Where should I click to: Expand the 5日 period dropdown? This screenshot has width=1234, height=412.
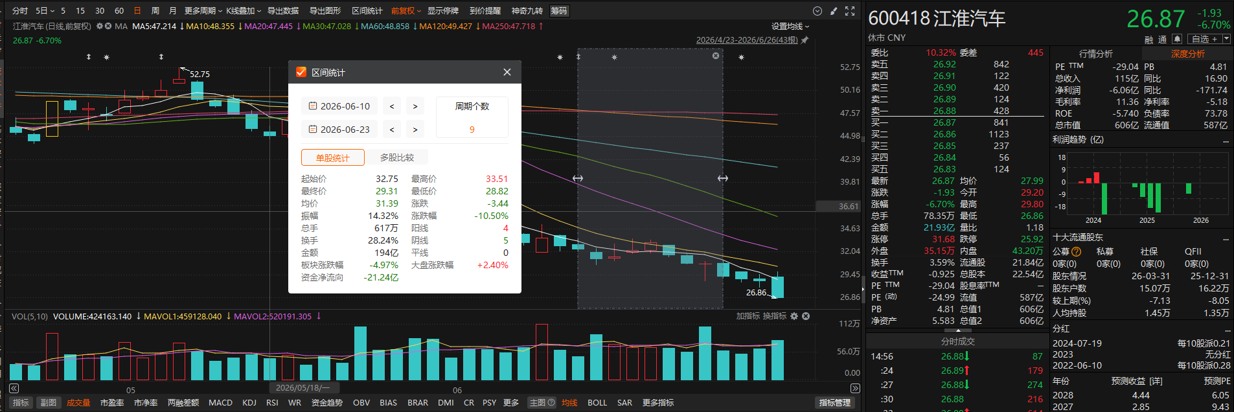pos(45,11)
